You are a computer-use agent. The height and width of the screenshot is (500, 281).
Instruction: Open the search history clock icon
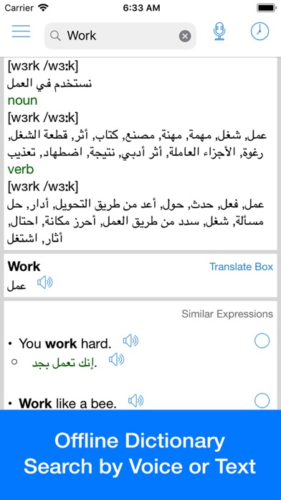(x=259, y=32)
